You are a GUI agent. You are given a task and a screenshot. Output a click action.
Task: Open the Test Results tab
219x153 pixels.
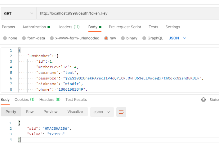(76, 100)
